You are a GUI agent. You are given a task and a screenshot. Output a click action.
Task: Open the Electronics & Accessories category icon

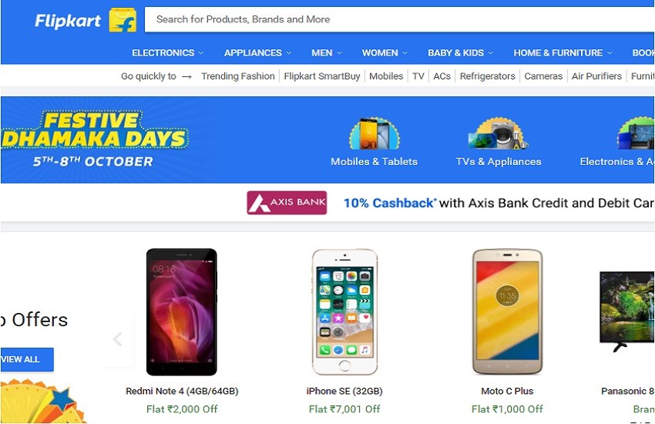point(636,134)
